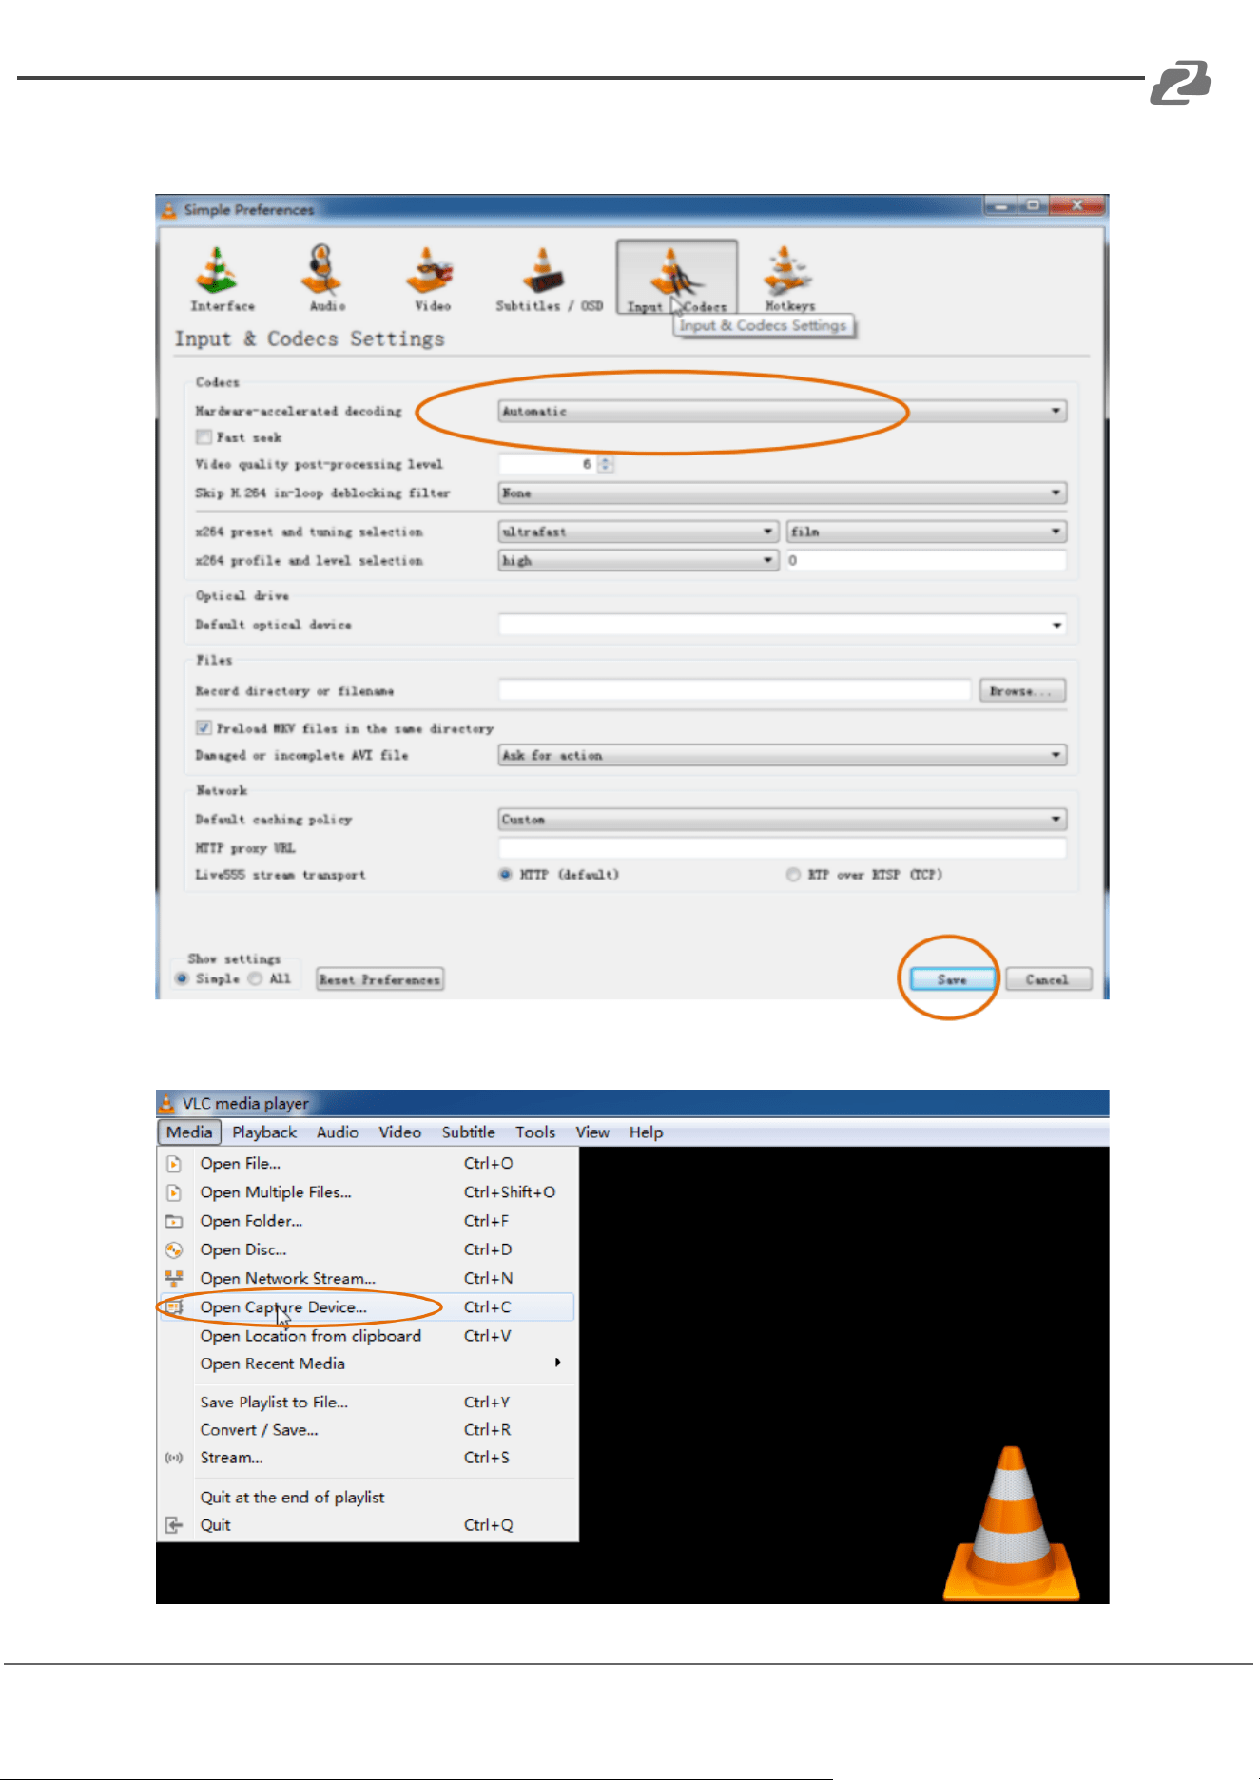The image size is (1260, 1780).
Task: Choose Open Location from clipboard
Action: click(x=367, y=1336)
